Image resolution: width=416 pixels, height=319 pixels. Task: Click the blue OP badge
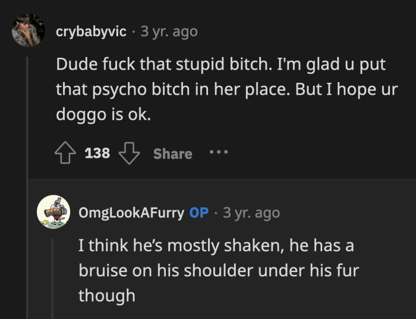pos(198,212)
